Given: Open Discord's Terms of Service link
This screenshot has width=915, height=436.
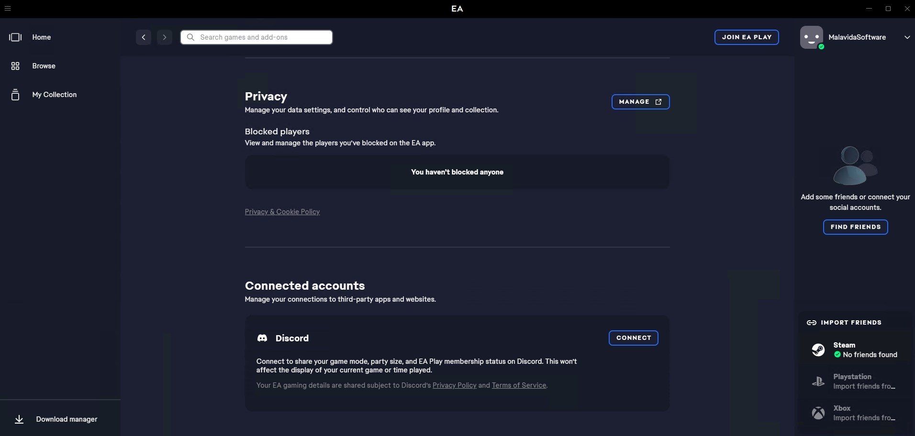Looking at the screenshot, I should [519, 385].
